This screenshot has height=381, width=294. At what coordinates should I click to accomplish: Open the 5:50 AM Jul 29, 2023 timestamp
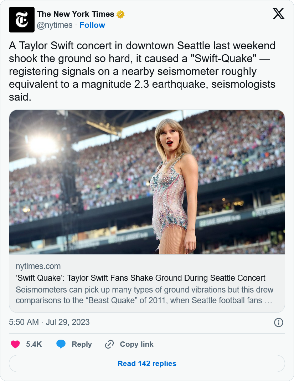pyautogui.click(x=49, y=322)
